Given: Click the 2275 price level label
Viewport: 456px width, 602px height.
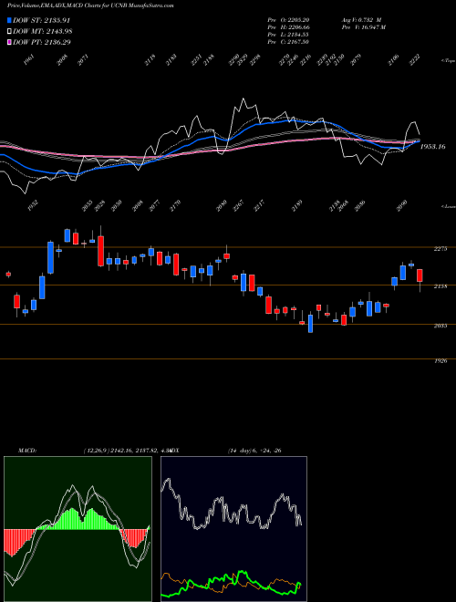Looking at the screenshot, I should click(x=440, y=249).
